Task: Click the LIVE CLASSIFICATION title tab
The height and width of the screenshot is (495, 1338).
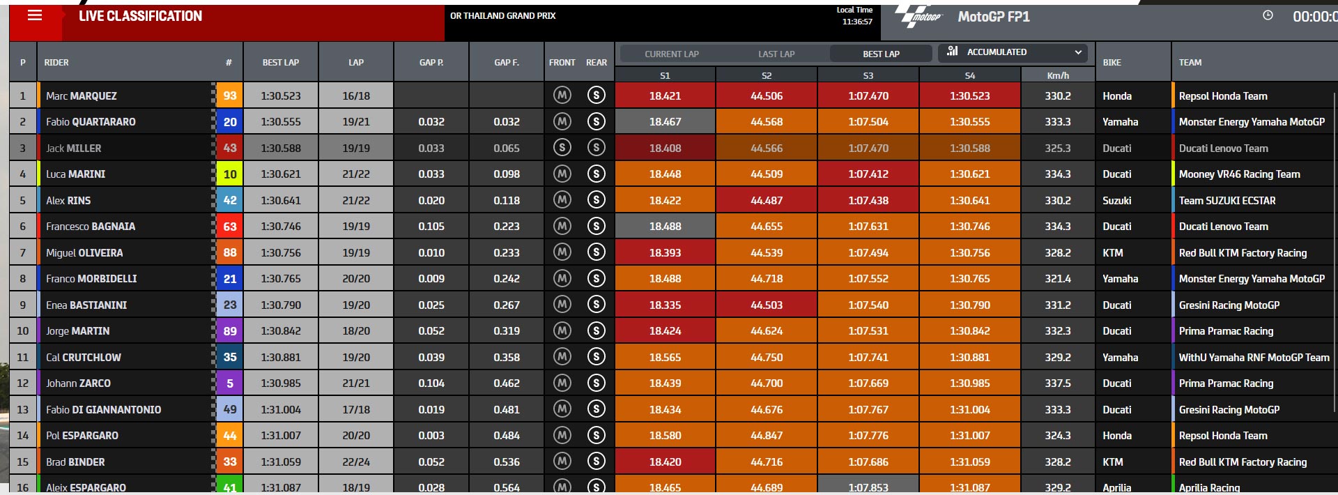Action: coord(140,16)
